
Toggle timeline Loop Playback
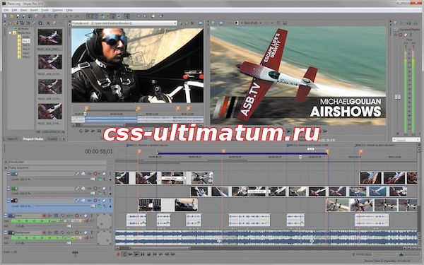coord(124,254)
